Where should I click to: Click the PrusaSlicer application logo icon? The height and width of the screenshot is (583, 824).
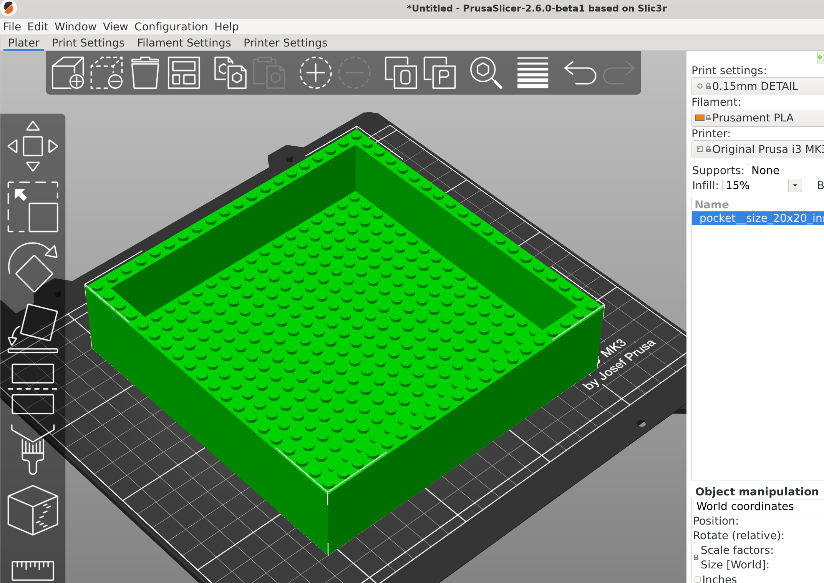[8, 8]
